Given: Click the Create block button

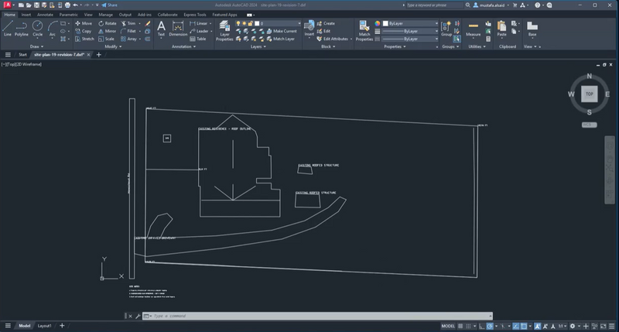Looking at the screenshot, I should coord(326,23).
